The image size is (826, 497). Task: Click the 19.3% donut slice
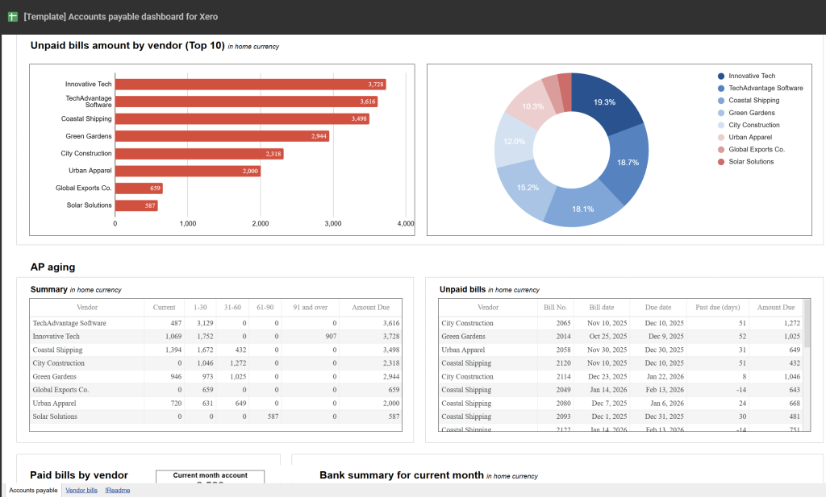coord(604,102)
